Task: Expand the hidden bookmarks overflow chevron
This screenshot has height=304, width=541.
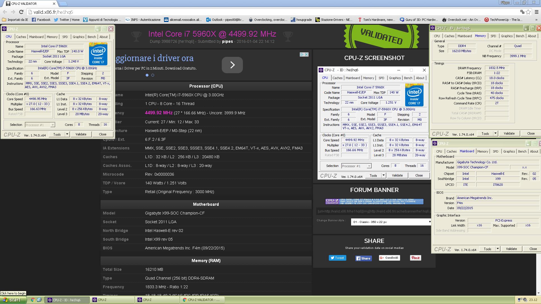Action: [x=536, y=20]
